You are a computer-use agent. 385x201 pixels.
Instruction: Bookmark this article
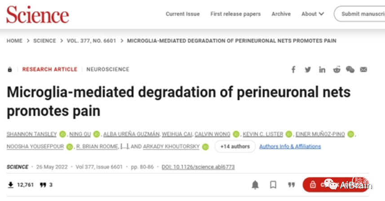[273, 184]
